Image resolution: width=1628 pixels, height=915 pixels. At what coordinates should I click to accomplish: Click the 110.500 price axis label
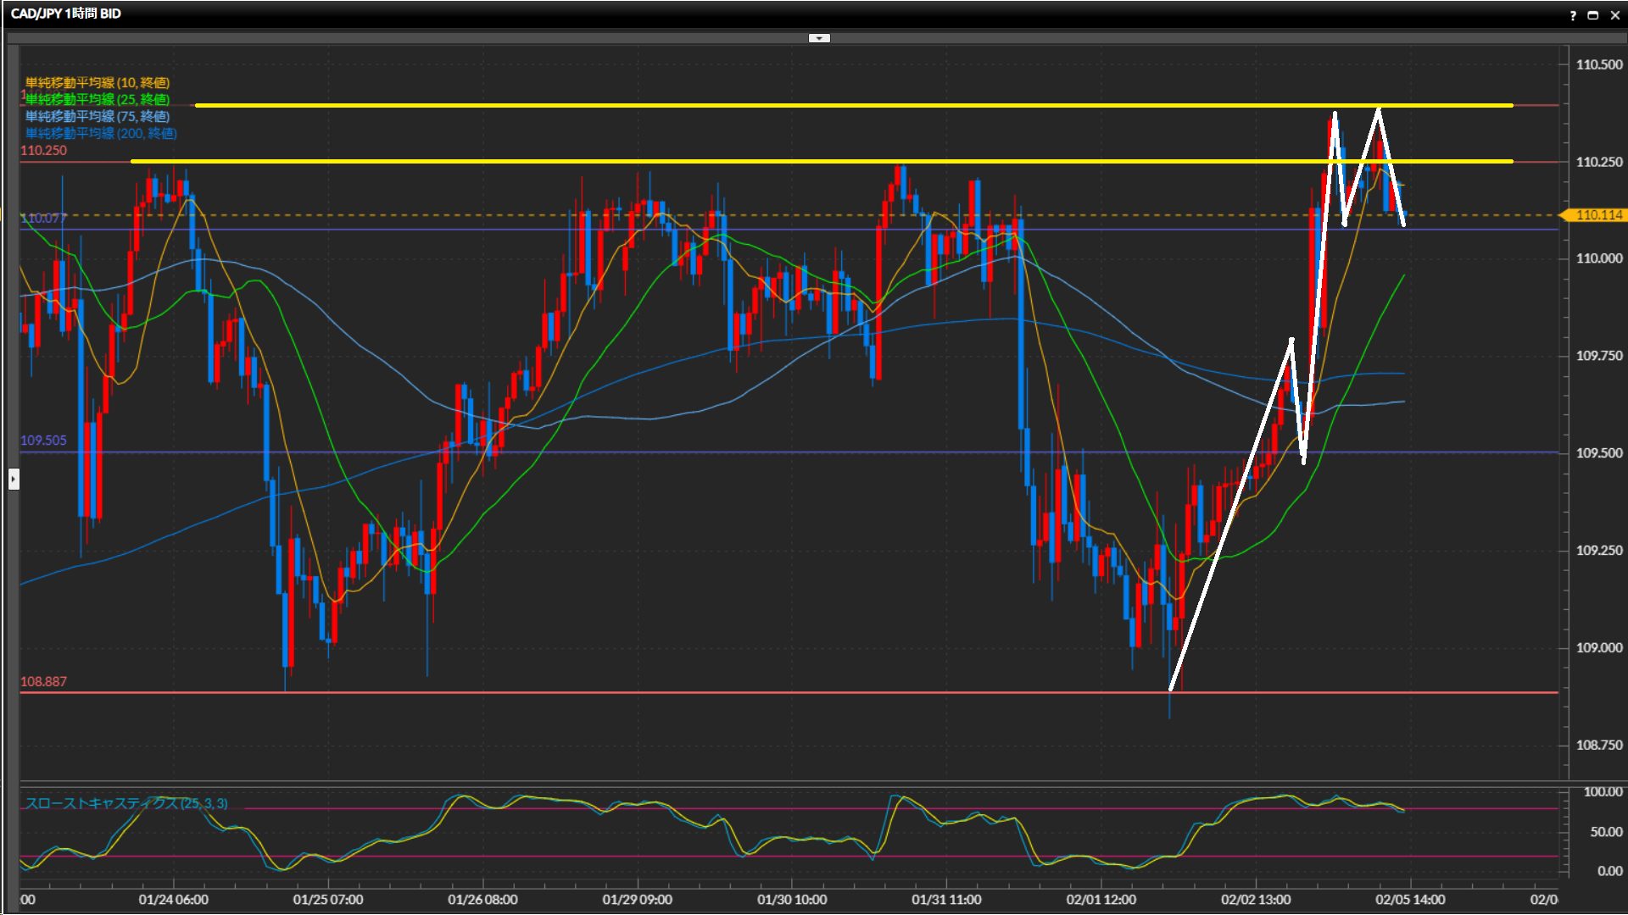point(1598,64)
